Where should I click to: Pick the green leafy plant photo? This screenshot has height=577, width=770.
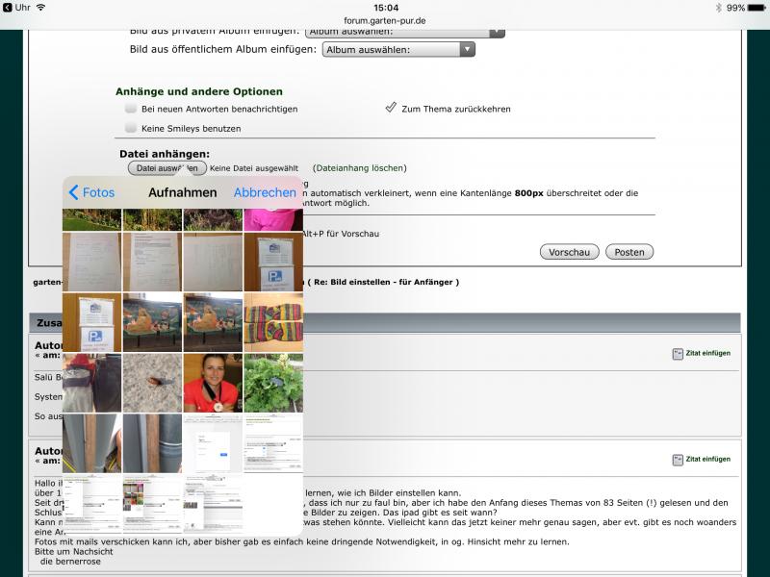tap(273, 382)
